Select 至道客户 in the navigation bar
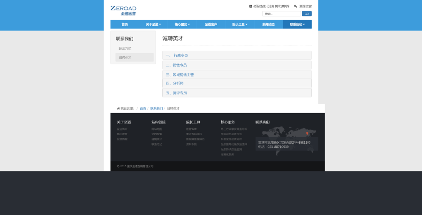Screen dimensions: 422x215 tap(211, 24)
